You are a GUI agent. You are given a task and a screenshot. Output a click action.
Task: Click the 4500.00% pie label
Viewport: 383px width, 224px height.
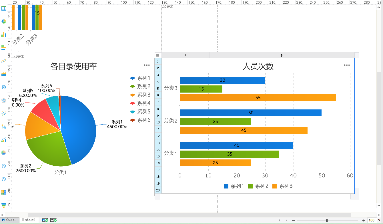[117, 127]
